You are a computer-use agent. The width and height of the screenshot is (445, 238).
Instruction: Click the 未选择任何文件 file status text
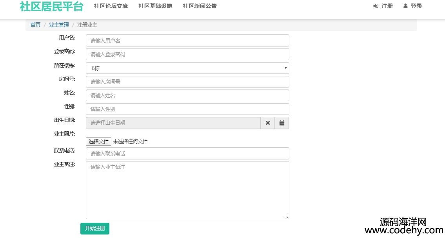pos(130,141)
